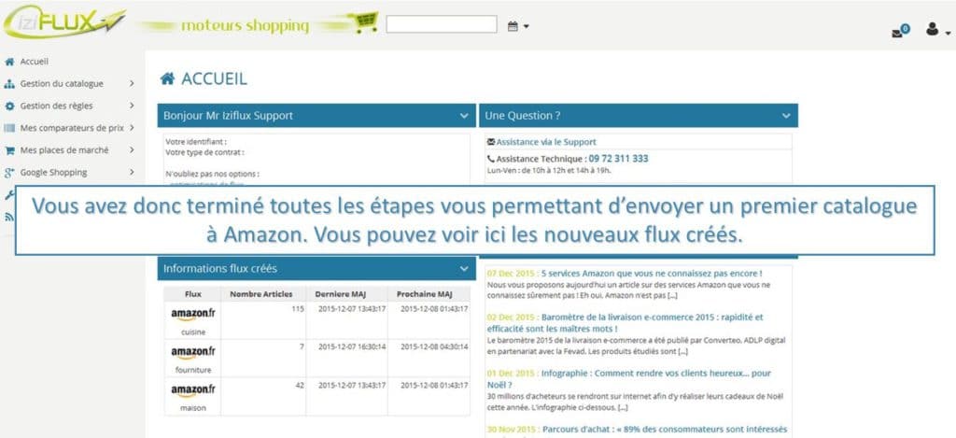The image size is (956, 438).
Task: Click the Derniere MAJ column header
Action: point(340,294)
